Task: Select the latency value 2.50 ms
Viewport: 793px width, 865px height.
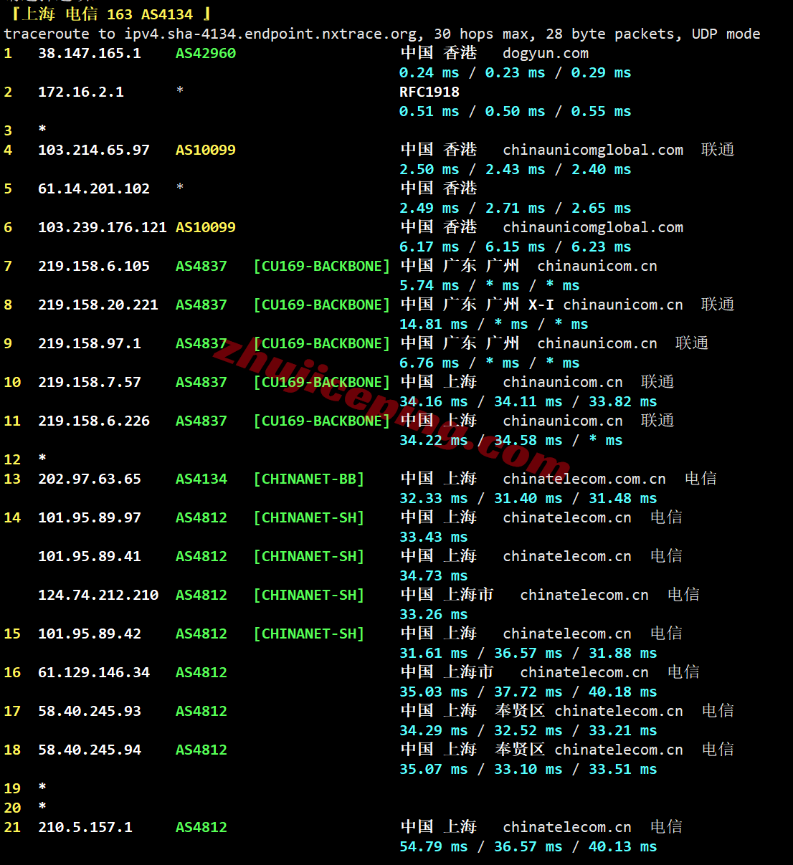Action: [x=429, y=169]
